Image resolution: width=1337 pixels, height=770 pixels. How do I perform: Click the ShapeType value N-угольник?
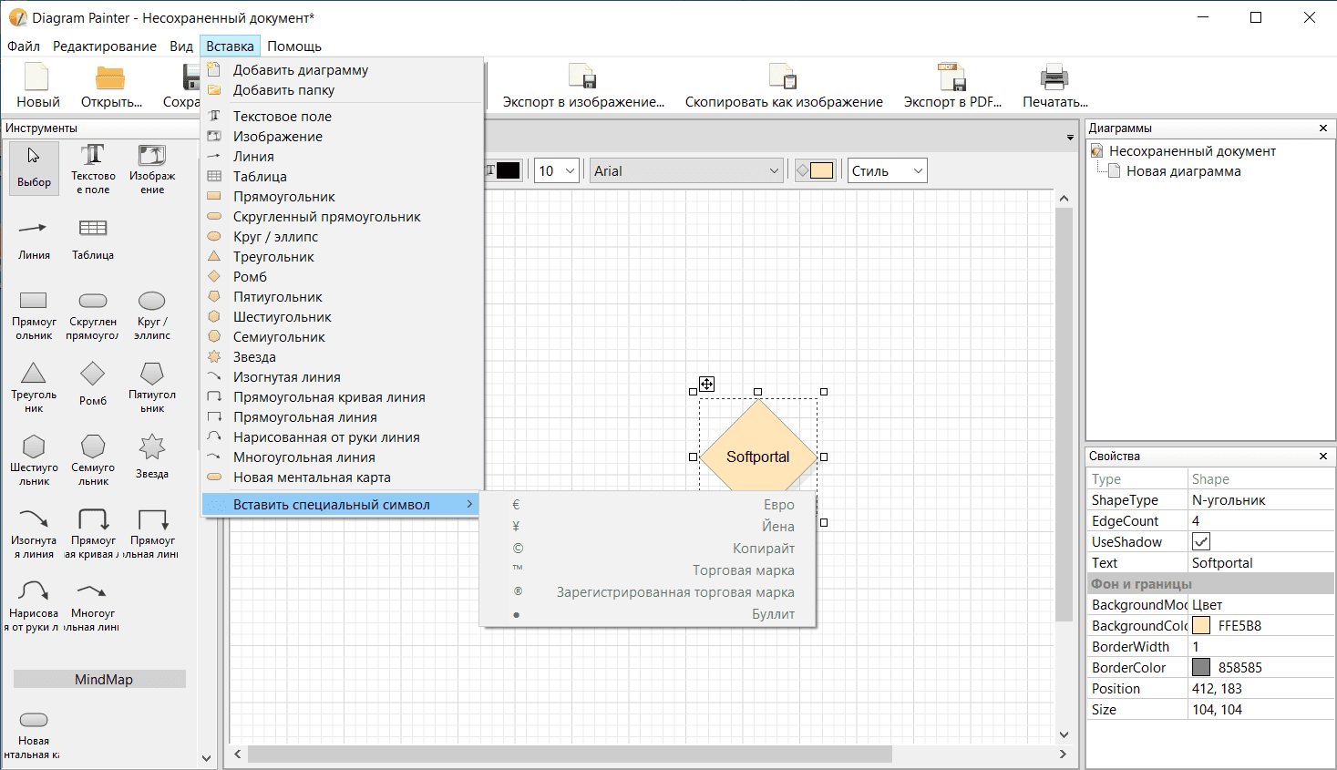point(1261,500)
